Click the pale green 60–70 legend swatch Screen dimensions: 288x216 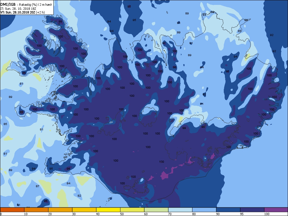pyautogui.click(x=156, y=210)
